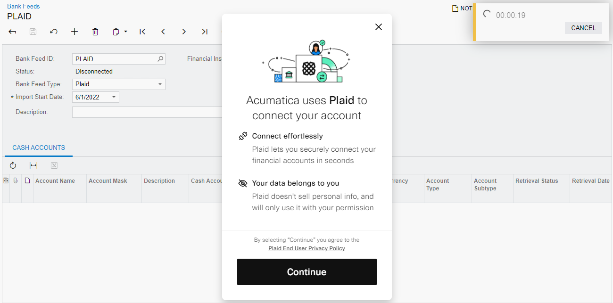Expand the Import Start Date calendar picker
This screenshot has width=613, height=303.
[x=113, y=97]
